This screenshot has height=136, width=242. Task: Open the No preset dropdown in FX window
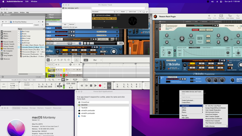pos(104,12)
